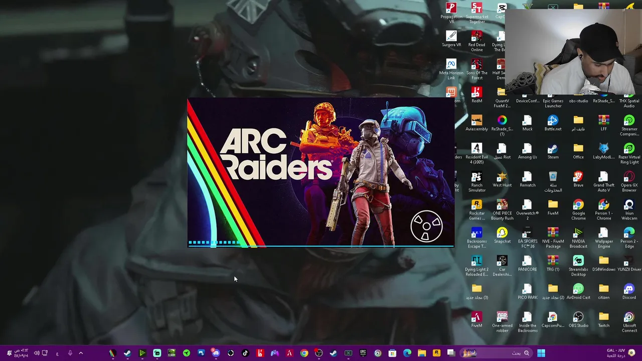Open the Office folder on desktop
Viewport: 642px width, 361px height.
tap(578, 151)
